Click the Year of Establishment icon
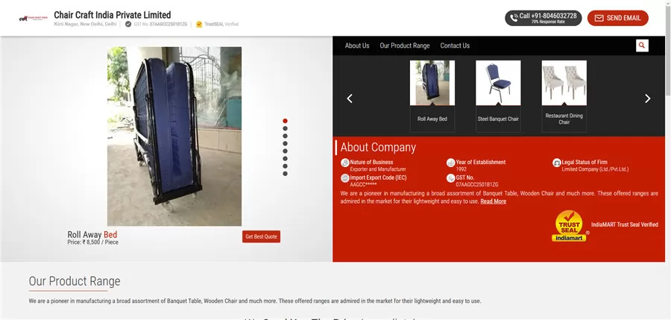 (x=450, y=163)
